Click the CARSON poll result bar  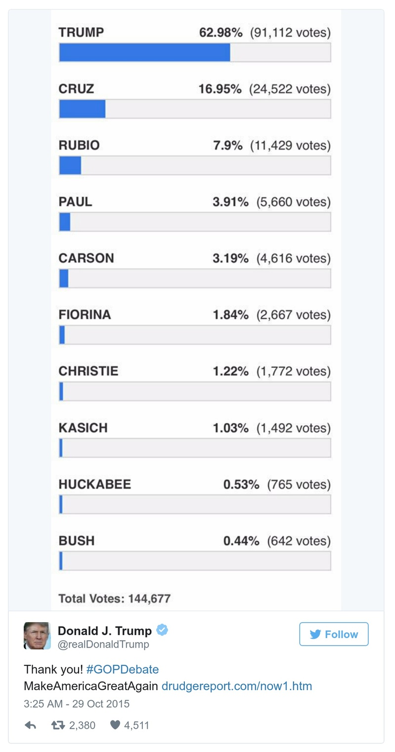(195, 278)
